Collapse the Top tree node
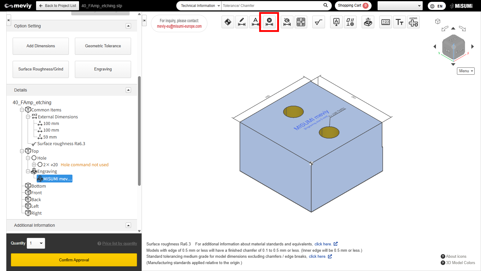This screenshot has width=481, height=271. [x=22, y=151]
